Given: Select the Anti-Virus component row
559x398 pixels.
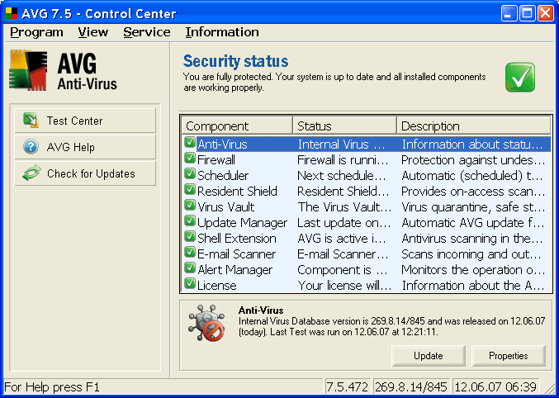Looking at the screenshot, I should 367,144.
